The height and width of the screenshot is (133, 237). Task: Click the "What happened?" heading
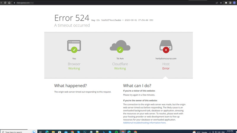click(71, 86)
